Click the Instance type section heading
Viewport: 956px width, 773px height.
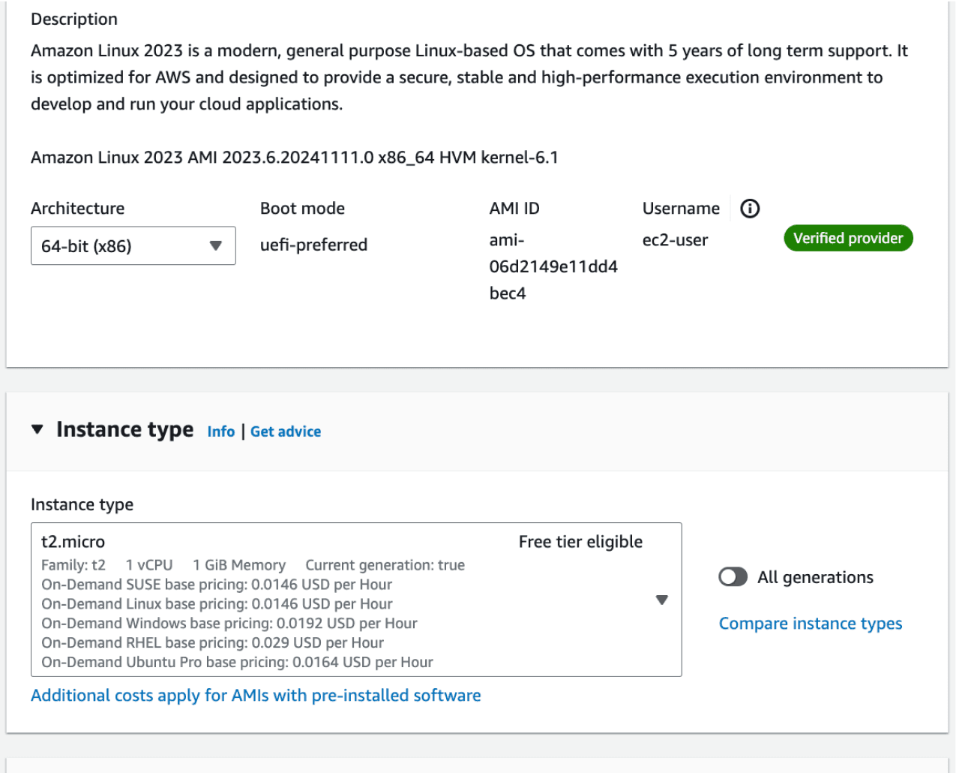(x=124, y=429)
